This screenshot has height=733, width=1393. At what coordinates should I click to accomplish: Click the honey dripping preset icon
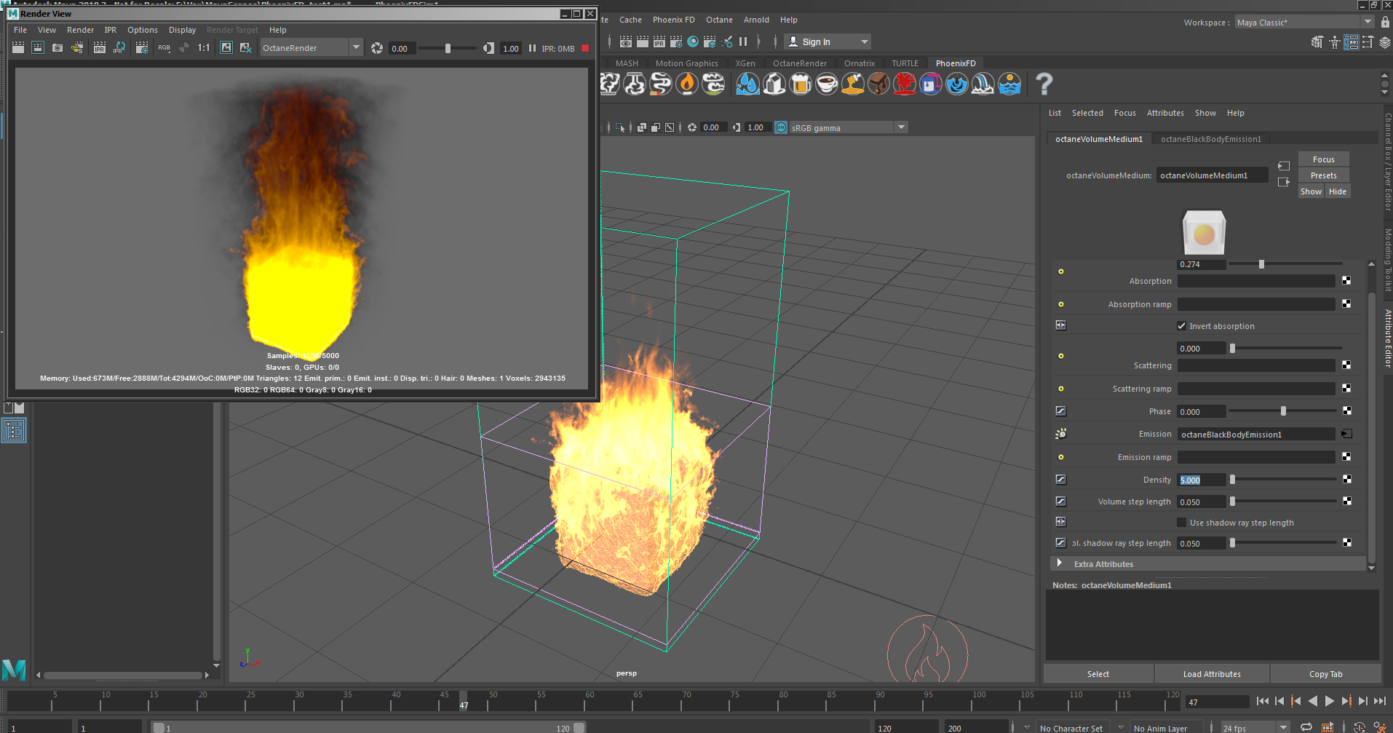[852, 84]
